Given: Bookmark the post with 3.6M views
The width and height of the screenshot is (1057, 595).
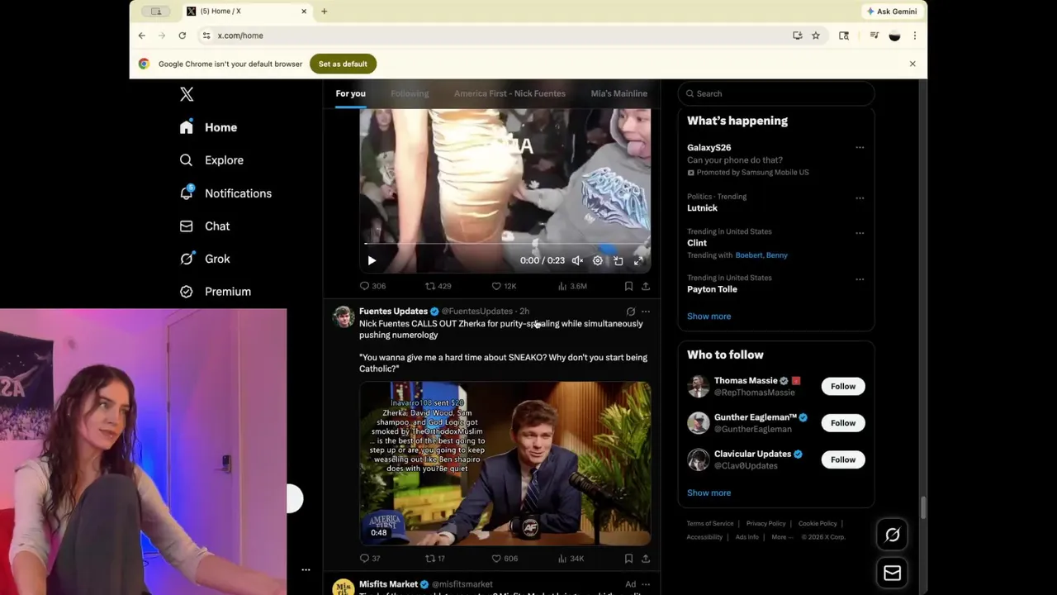Looking at the screenshot, I should click(628, 286).
